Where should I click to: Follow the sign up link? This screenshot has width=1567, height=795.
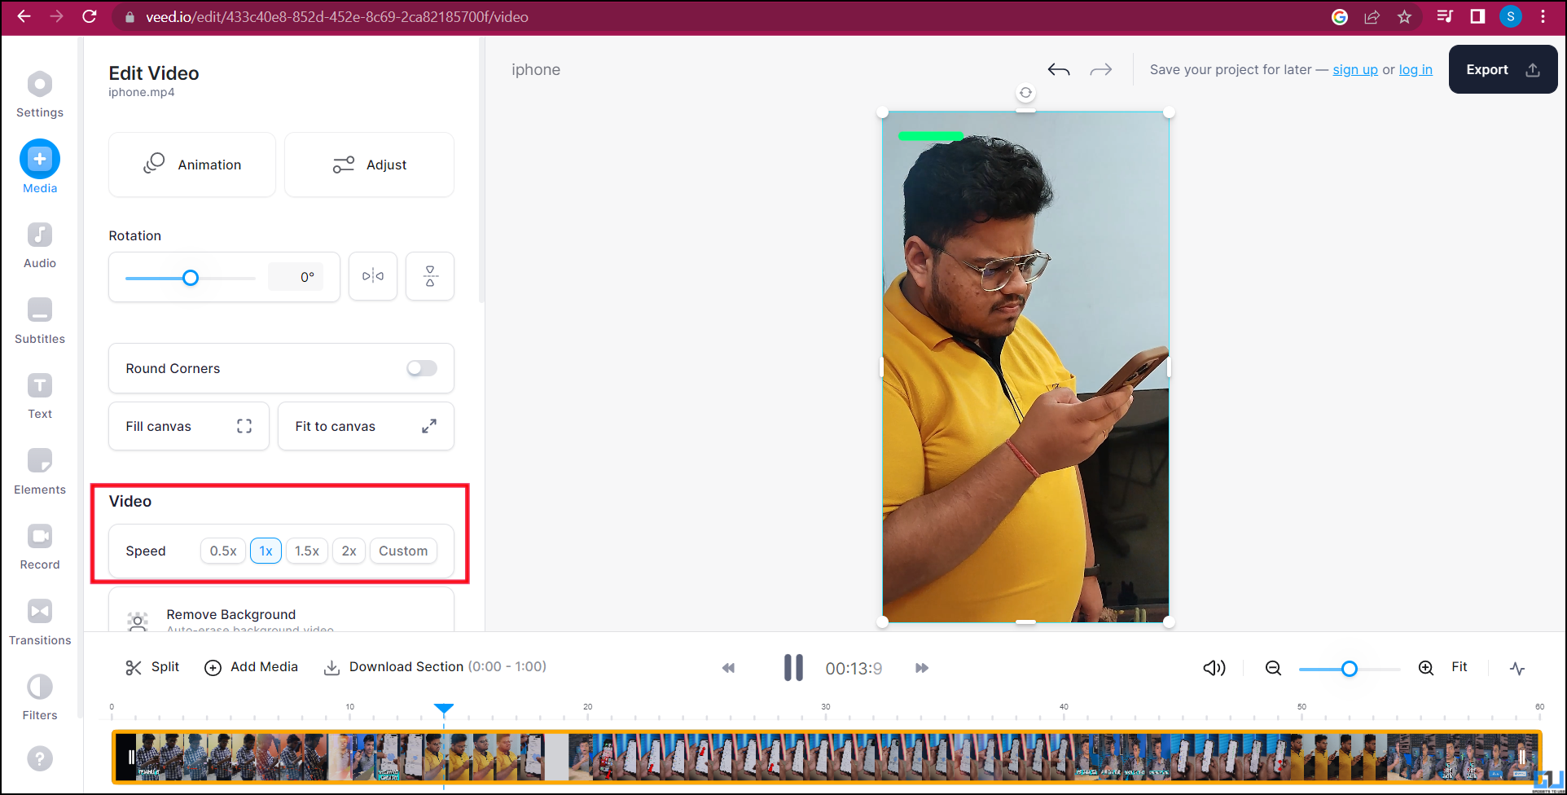click(x=1354, y=70)
